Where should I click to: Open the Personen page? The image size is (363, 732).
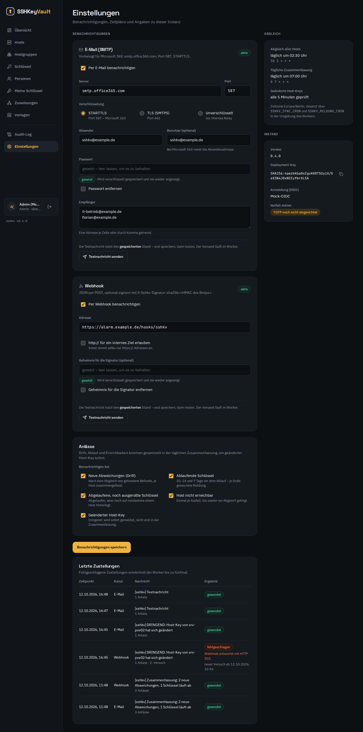31,79
